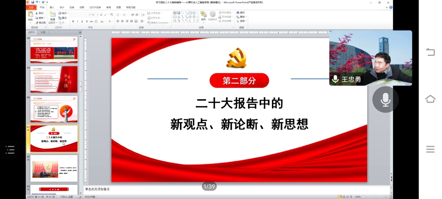Tap the Android home navigation button
Viewport: 442px width, 199px height.
pos(430,99)
